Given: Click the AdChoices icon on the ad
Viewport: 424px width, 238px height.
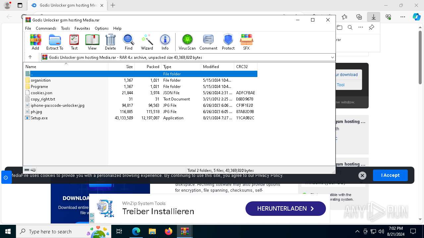Looking at the screenshot, I should [92, 215].
